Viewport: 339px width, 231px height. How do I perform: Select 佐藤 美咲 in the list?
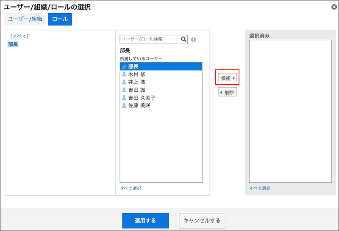[161, 106]
